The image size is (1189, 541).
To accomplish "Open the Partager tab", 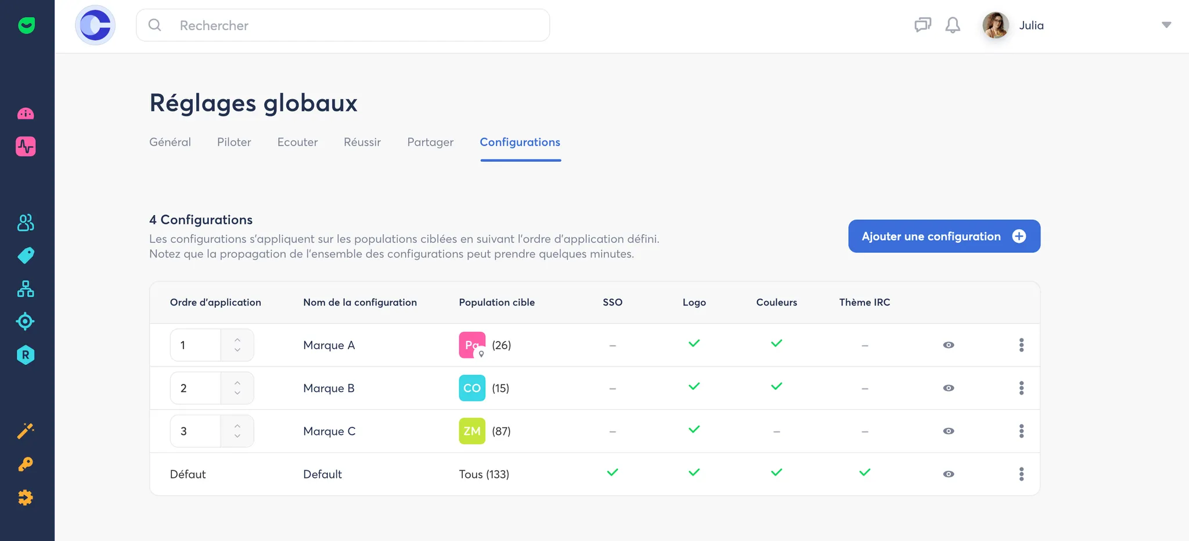I will pyautogui.click(x=430, y=142).
